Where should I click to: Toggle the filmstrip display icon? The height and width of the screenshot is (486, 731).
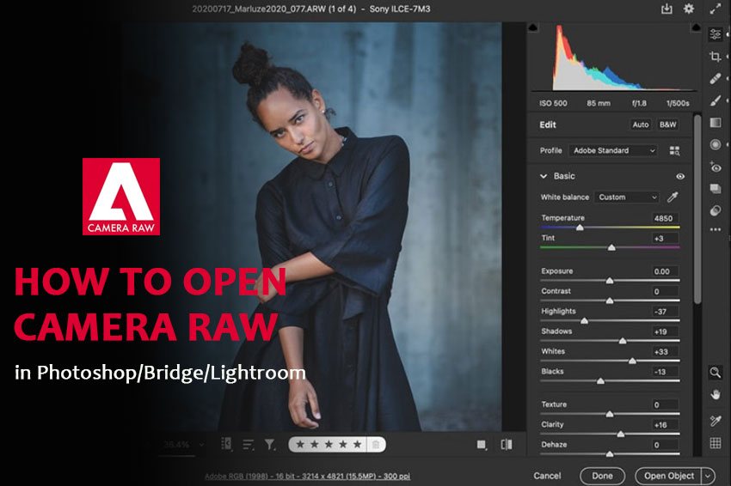click(226, 444)
